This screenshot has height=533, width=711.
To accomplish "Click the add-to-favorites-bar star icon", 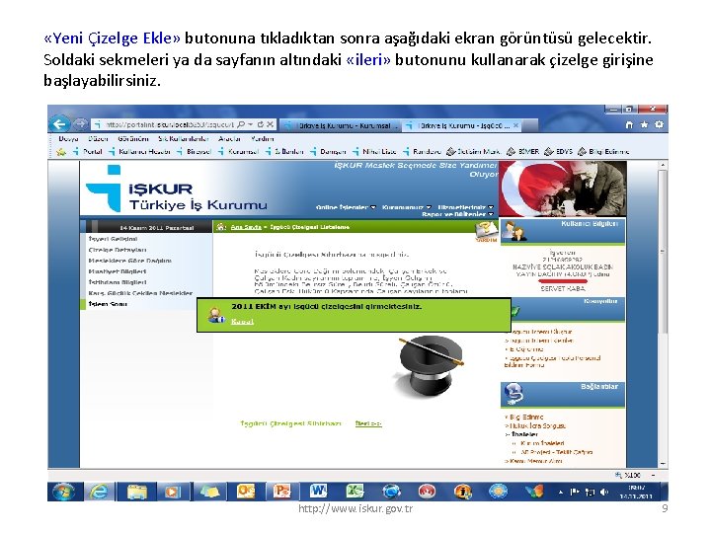I will pos(61,152).
